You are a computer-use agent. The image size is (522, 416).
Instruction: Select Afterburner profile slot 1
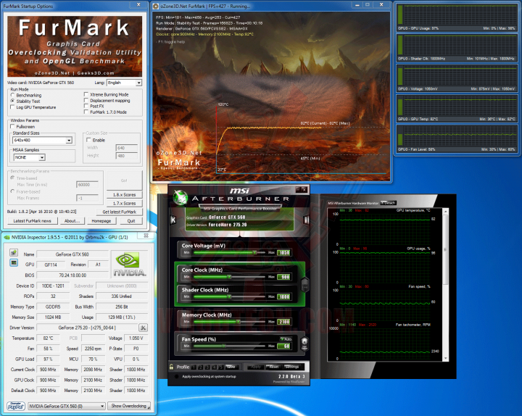tap(194, 367)
